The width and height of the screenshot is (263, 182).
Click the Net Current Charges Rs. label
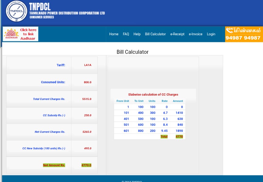50,132
